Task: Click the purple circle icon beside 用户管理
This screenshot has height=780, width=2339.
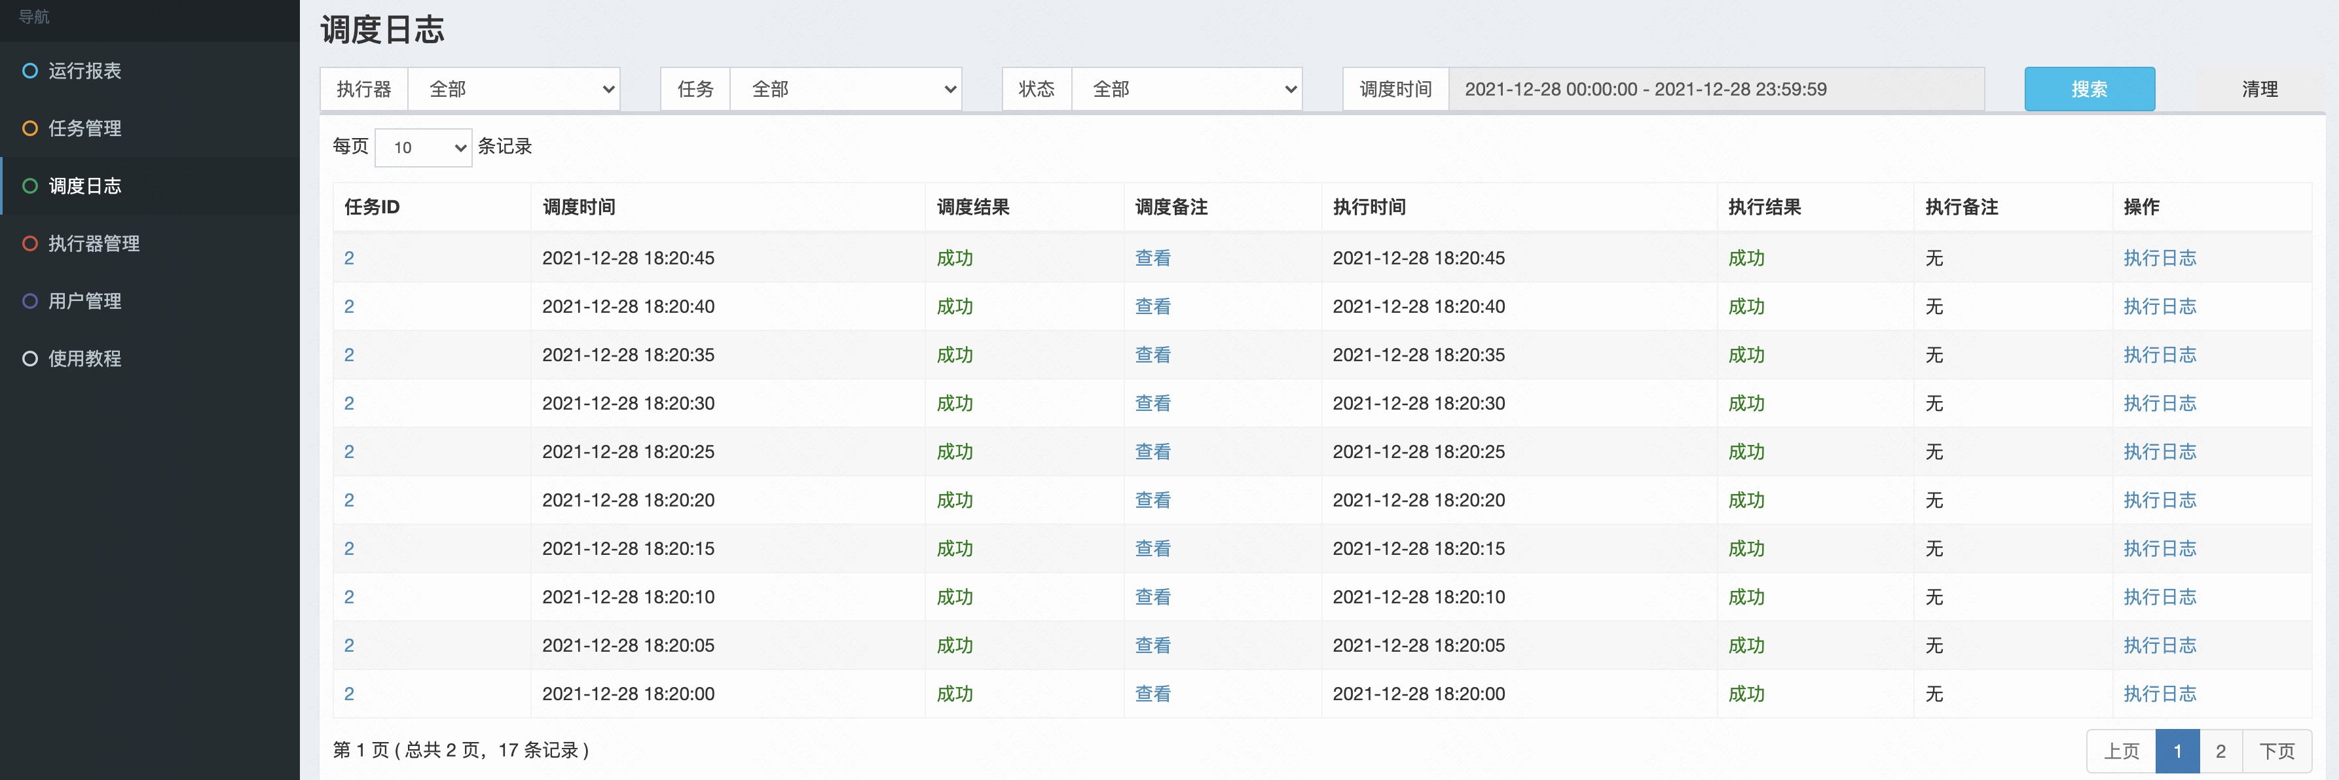Action: click(30, 301)
